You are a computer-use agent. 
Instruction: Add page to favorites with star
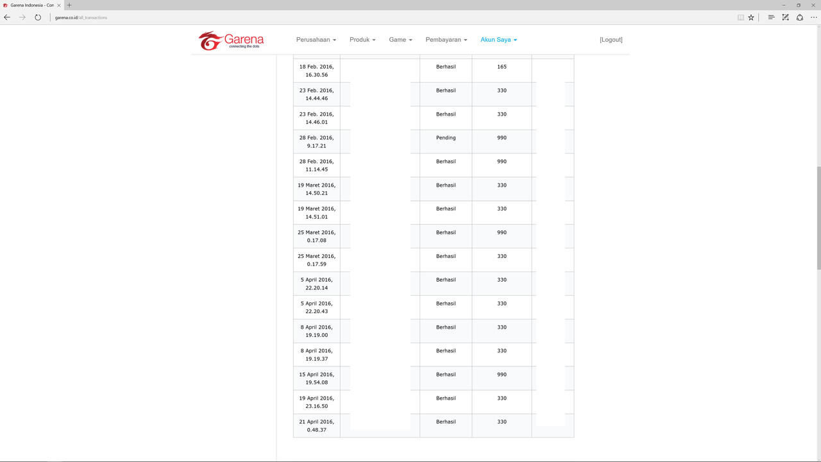[x=751, y=17]
